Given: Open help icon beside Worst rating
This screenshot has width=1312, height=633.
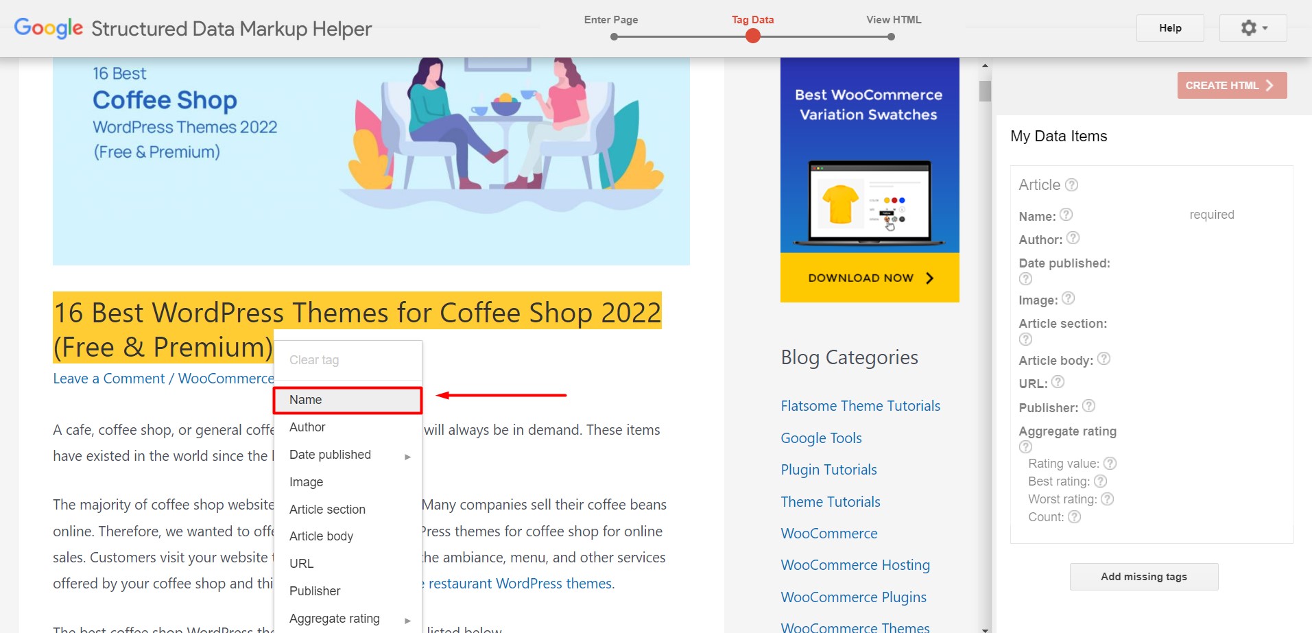Looking at the screenshot, I should [1108, 499].
